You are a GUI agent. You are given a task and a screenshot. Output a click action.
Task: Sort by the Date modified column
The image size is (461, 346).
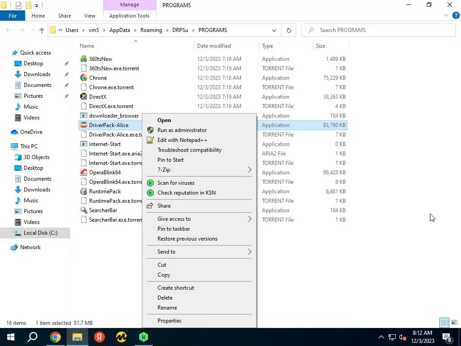point(214,46)
